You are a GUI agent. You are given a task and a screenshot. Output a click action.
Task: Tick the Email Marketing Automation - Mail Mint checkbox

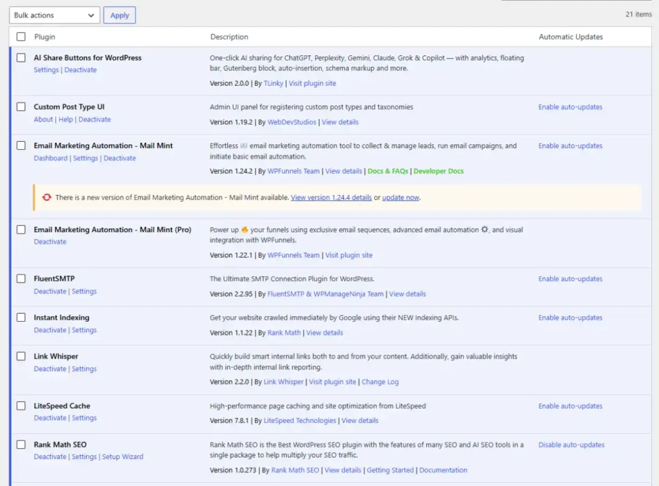(x=21, y=145)
